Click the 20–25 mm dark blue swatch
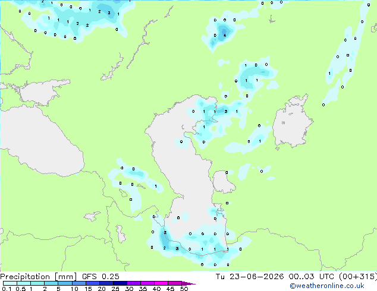The image size is (377, 291). 106,283
